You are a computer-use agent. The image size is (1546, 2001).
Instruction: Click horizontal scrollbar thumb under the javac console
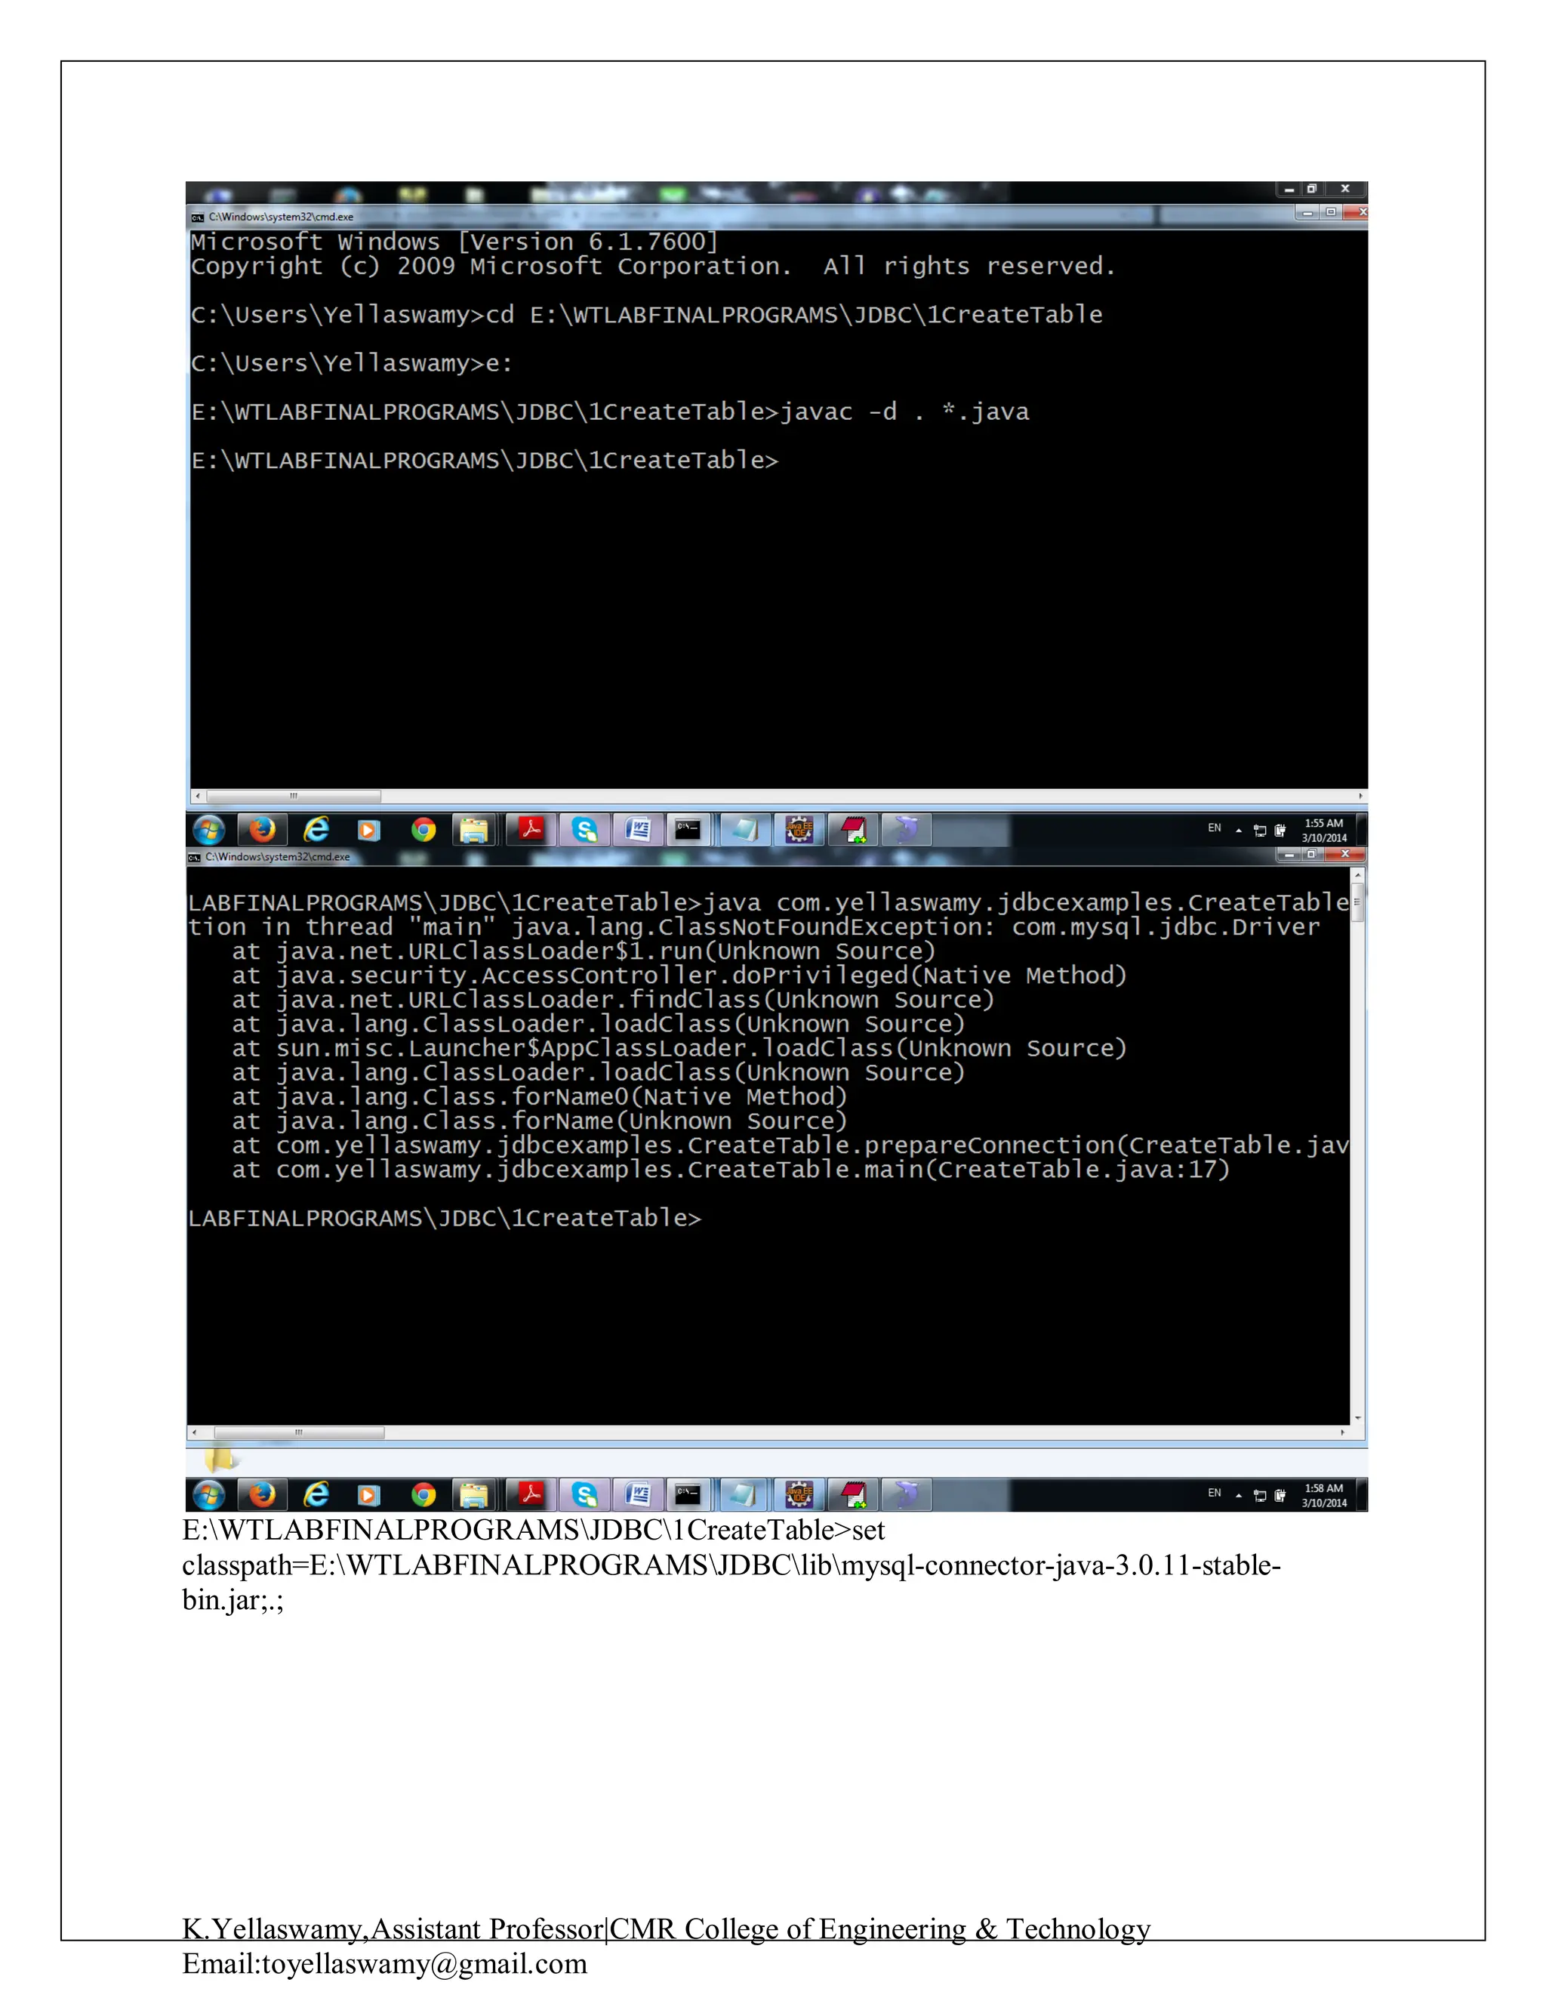click(293, 796)
